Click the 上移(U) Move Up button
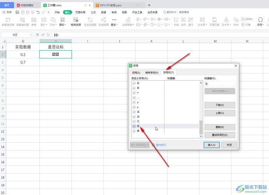Screen dimensions: 269x195 (x=220, y=113)
